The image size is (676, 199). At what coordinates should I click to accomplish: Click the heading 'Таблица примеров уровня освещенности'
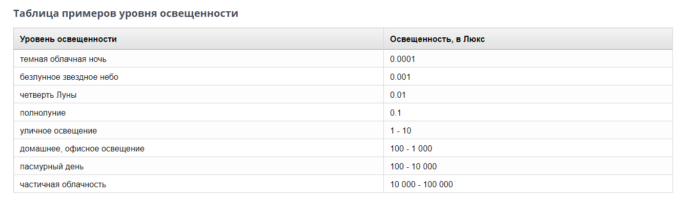126,14
